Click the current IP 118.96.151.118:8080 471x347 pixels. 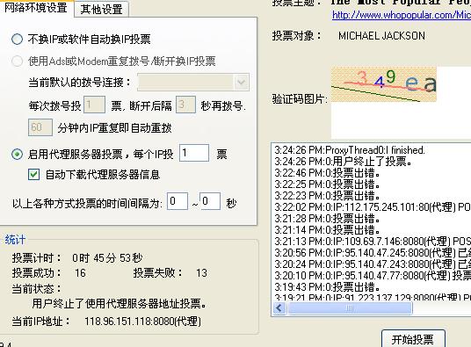142,322
